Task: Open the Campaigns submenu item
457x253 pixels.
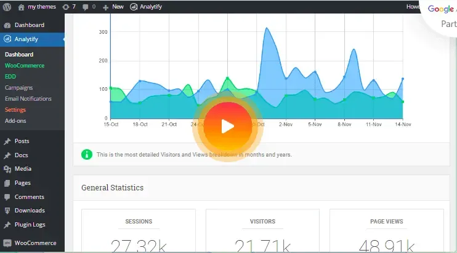Action: [x=18, y=88]
